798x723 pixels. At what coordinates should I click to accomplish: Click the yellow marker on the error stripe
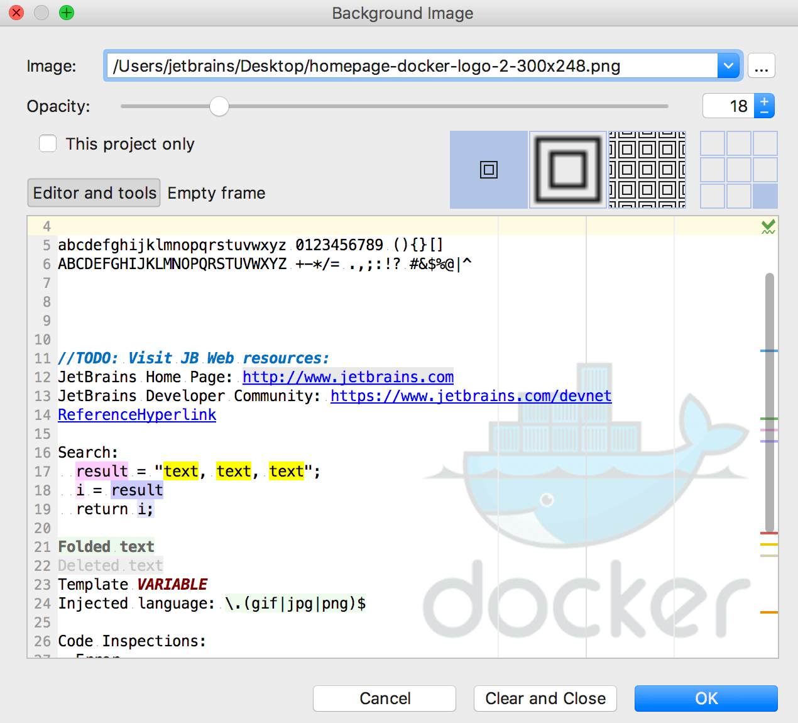(x=769, y=544)
